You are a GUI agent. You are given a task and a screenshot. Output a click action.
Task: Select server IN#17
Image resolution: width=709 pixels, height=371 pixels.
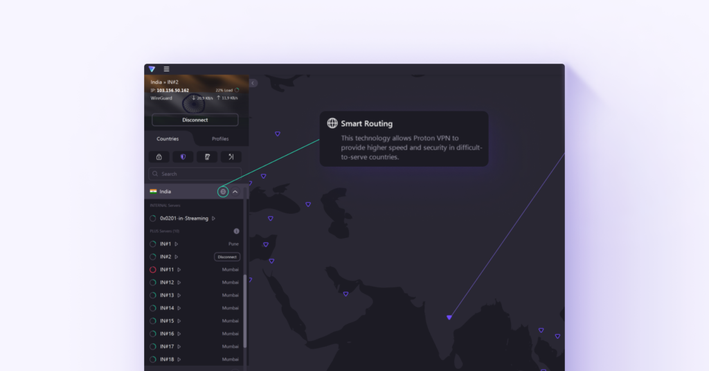tap(167, 347)
